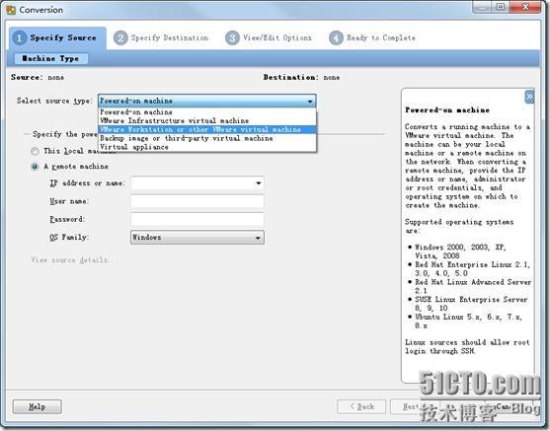This screenshot has height=431, width=550.
Task: Click the Back button
Action: (361, 406)
